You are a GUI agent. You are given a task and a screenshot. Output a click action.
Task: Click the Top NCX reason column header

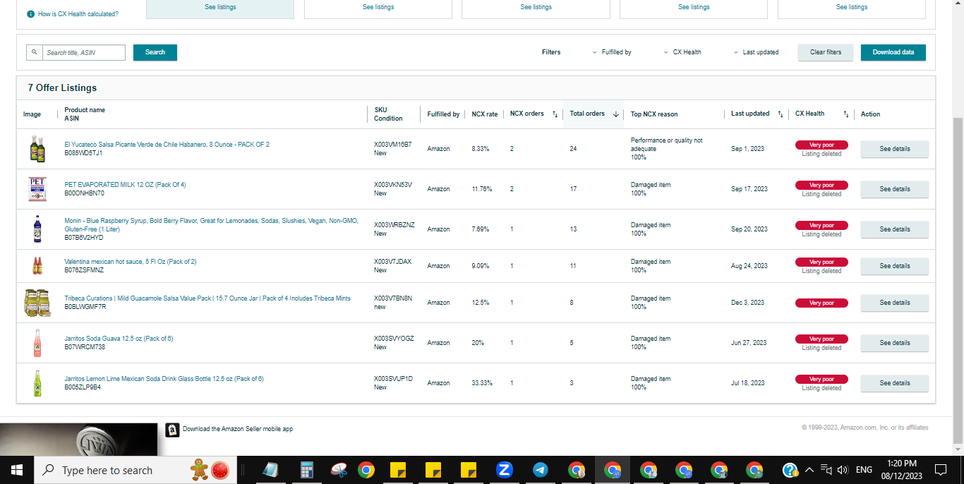654,114
